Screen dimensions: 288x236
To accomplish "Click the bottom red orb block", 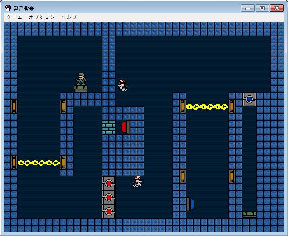I will (109, 211).
